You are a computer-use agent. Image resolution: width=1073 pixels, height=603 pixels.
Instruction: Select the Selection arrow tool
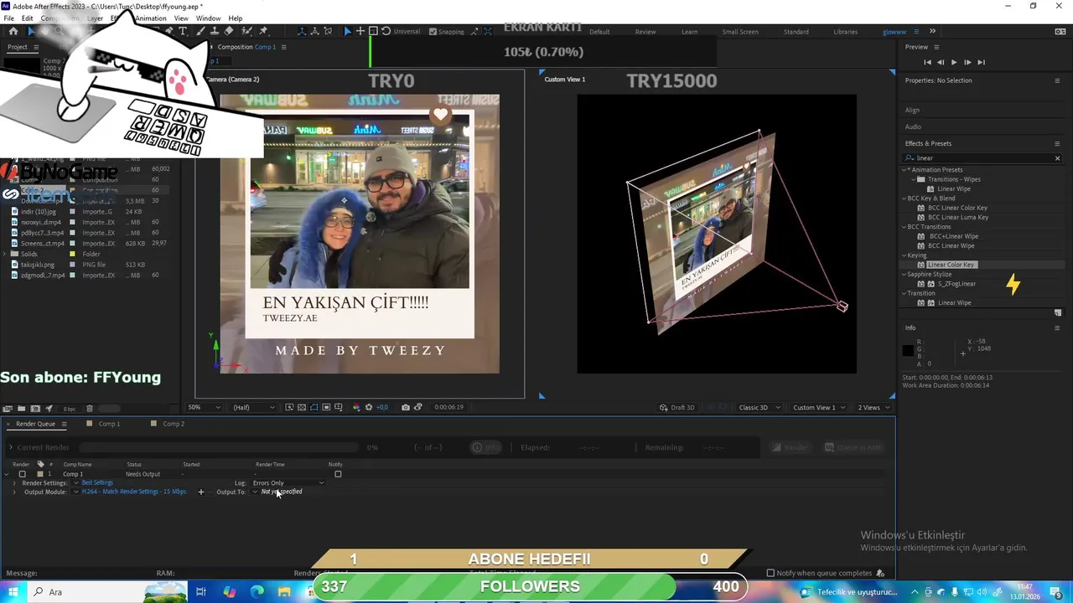pyautogui.click(x=32, y=31)
